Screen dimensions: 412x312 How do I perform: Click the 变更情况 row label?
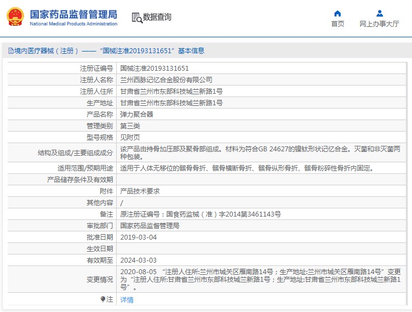(100, 280)
